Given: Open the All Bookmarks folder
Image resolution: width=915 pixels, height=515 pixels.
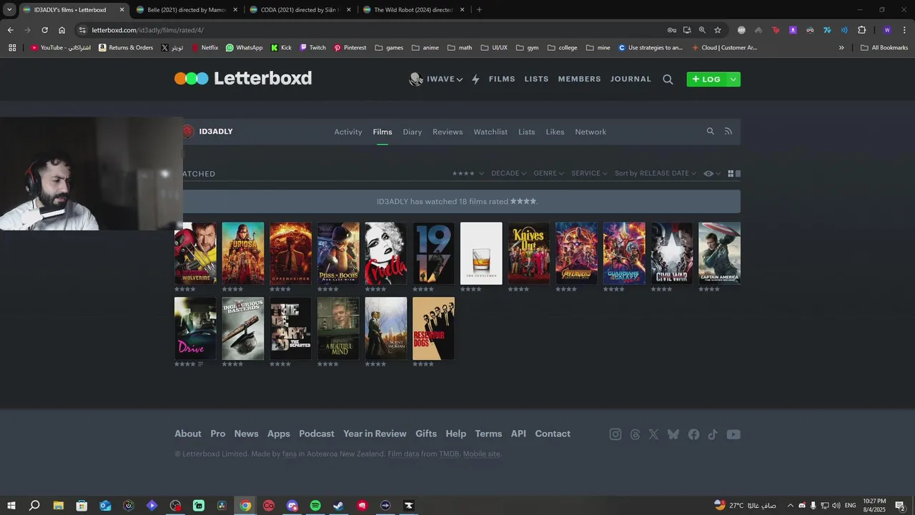Looking at the screenshot, I should coord(884,48).
